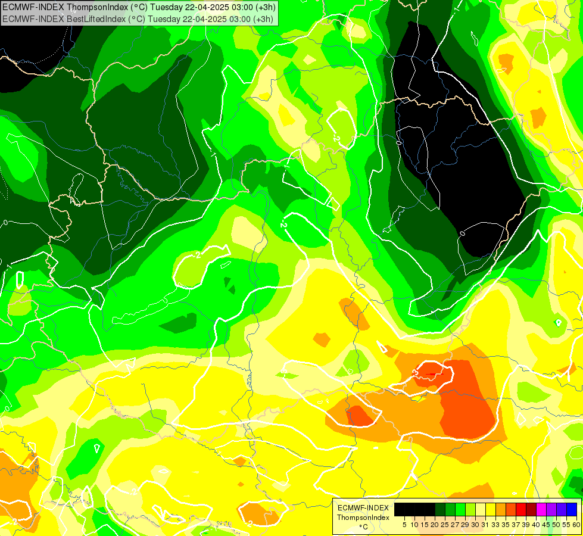Screen dimensions: 583x536
Task: Select the medium green 25-27 legend swatch
Action: point(450,510)
